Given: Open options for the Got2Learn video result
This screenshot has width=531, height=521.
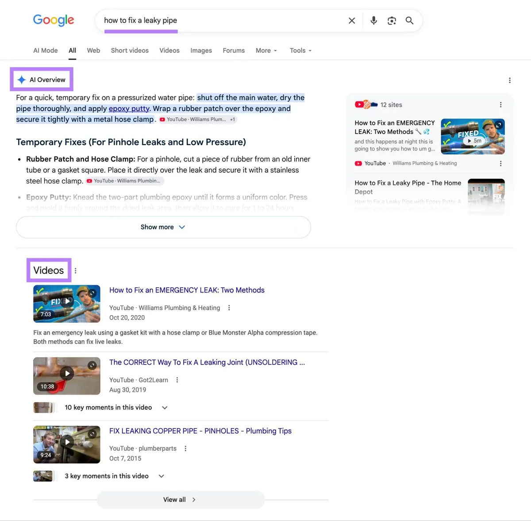Looking at the screenshot, I should point(177,380).
